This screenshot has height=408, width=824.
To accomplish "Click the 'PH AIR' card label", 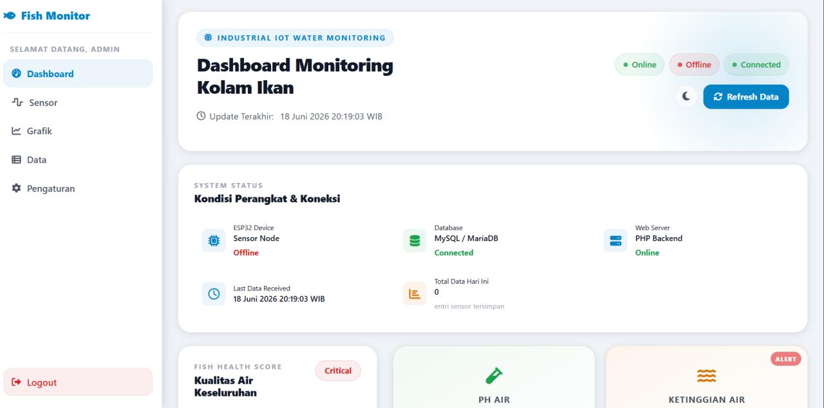I will point(494,400).
